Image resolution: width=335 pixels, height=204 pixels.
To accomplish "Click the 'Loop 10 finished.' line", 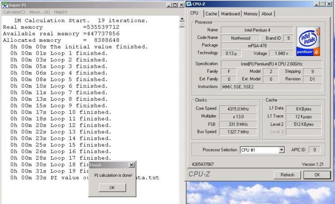I will click(x=61, y=112).
